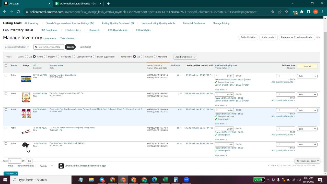Switch to Automation Laura Jimenez browser tab
Image resolution: width=327 pixels, height=184 pixels.
[x=78, y=4]
